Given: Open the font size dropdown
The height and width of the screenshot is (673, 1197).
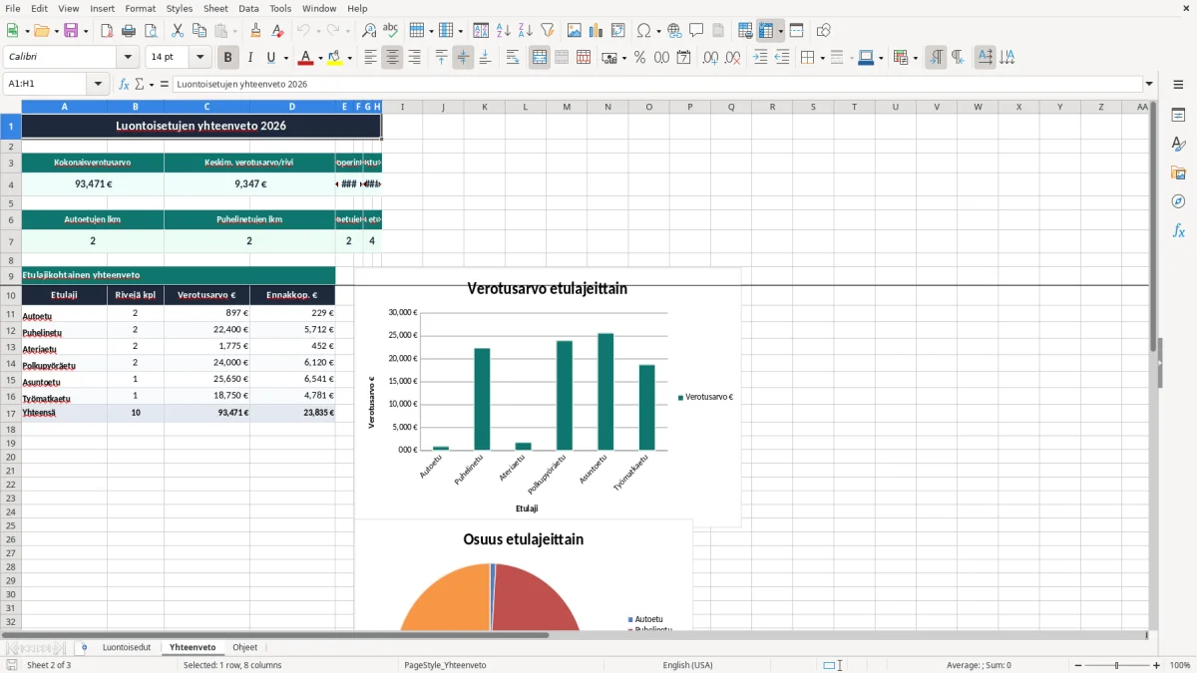Looking at the screenshot, I should (x=199, y=58).
